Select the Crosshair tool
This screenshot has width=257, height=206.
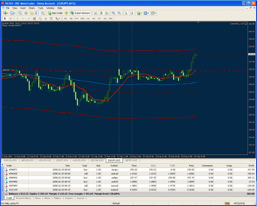pyautogui.click(x=11, y=19)
